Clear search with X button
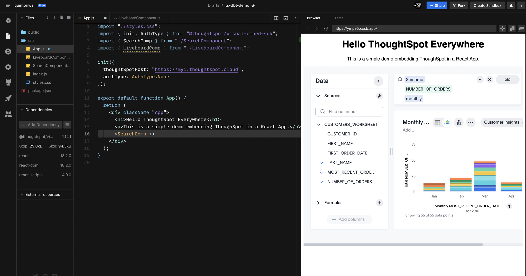526x276 pixels. (x=490, y=80)
